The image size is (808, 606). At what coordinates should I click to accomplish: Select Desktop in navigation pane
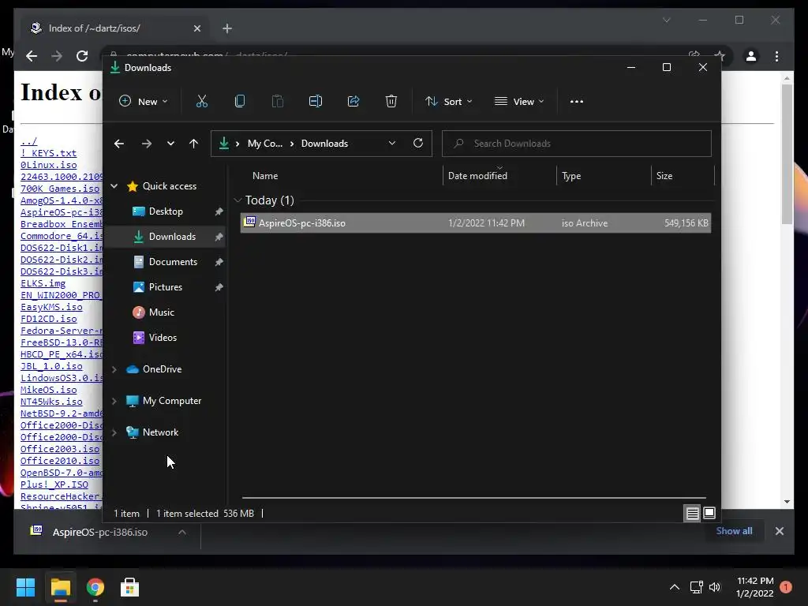point(166,211)
